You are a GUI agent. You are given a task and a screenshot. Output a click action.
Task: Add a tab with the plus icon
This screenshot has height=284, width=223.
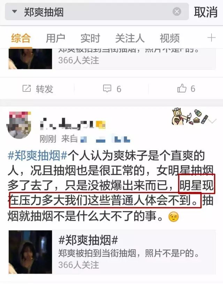click(x=212, y=38)
